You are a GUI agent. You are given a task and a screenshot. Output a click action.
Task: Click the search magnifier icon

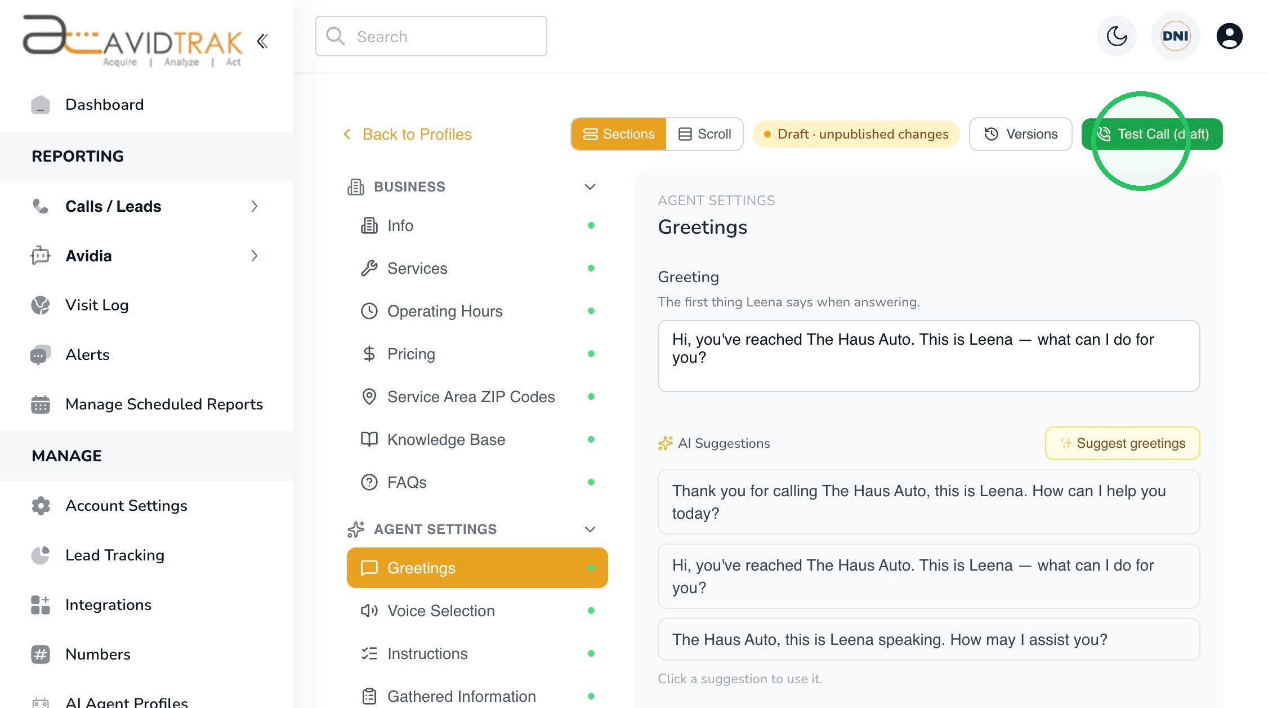[x=336, y=36]
